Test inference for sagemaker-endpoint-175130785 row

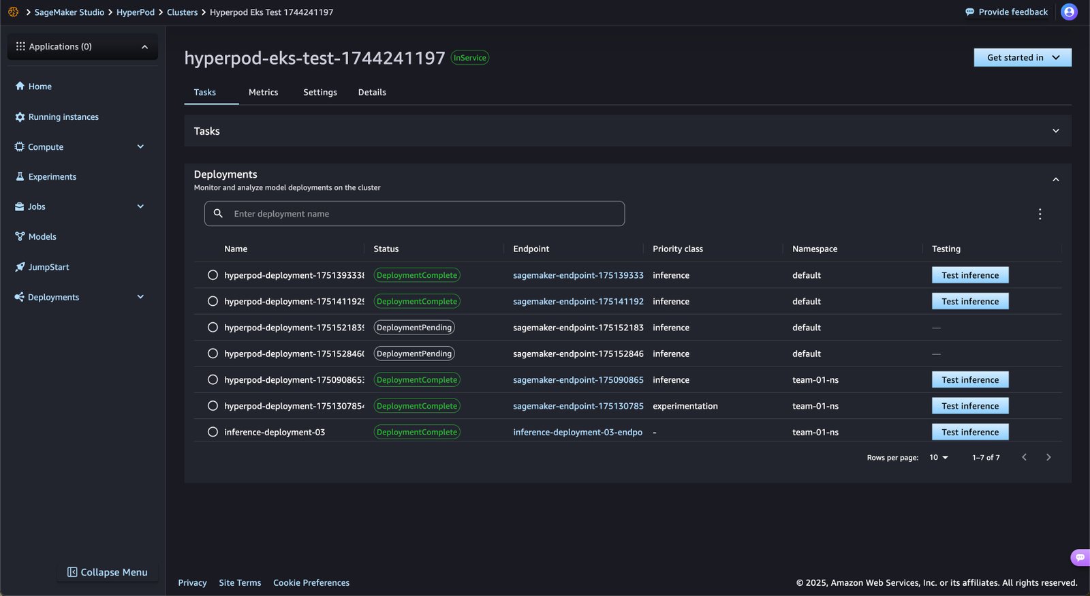(x=970, y=406)
